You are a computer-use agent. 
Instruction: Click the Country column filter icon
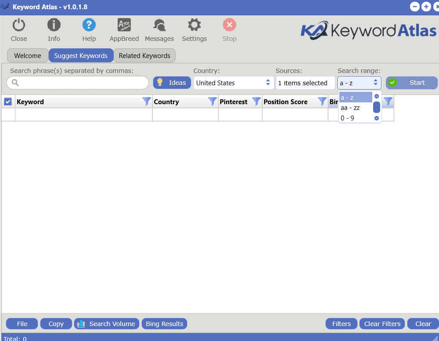click(212, 102)
